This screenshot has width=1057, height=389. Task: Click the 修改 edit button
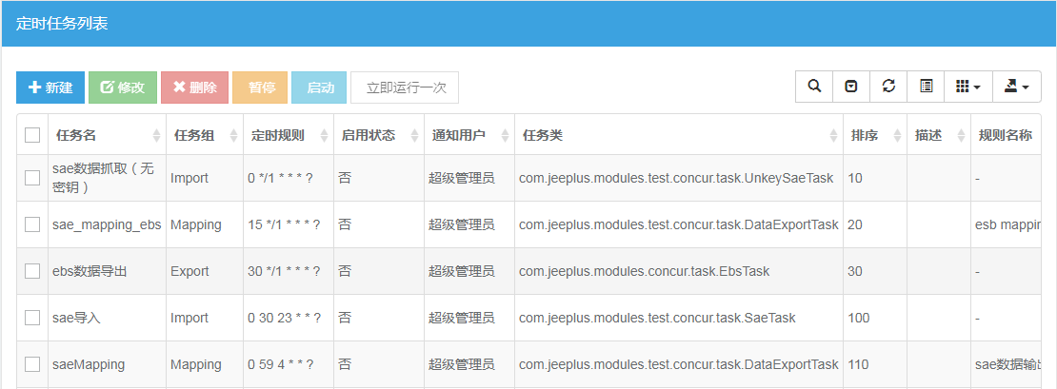(123, 88)
